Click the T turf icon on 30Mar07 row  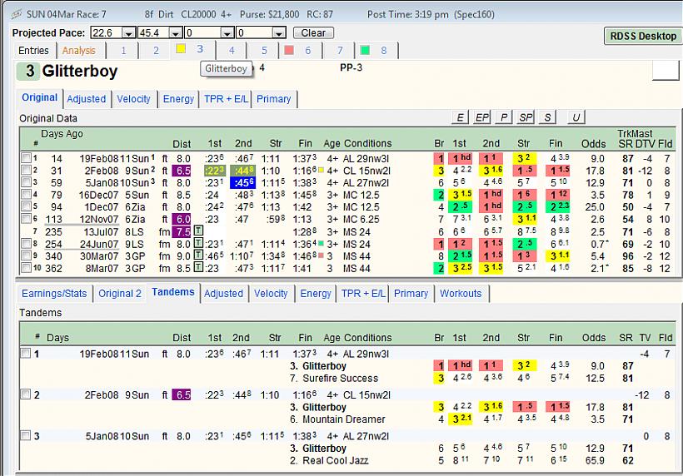(x=197, y=255)
